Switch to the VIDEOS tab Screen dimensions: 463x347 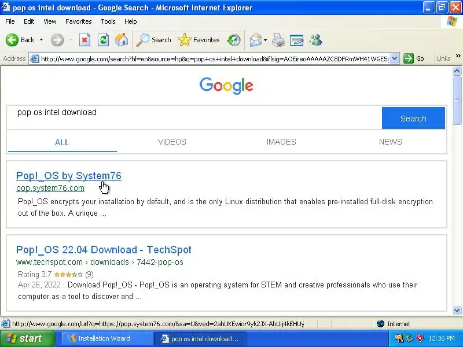coord(172,142)
